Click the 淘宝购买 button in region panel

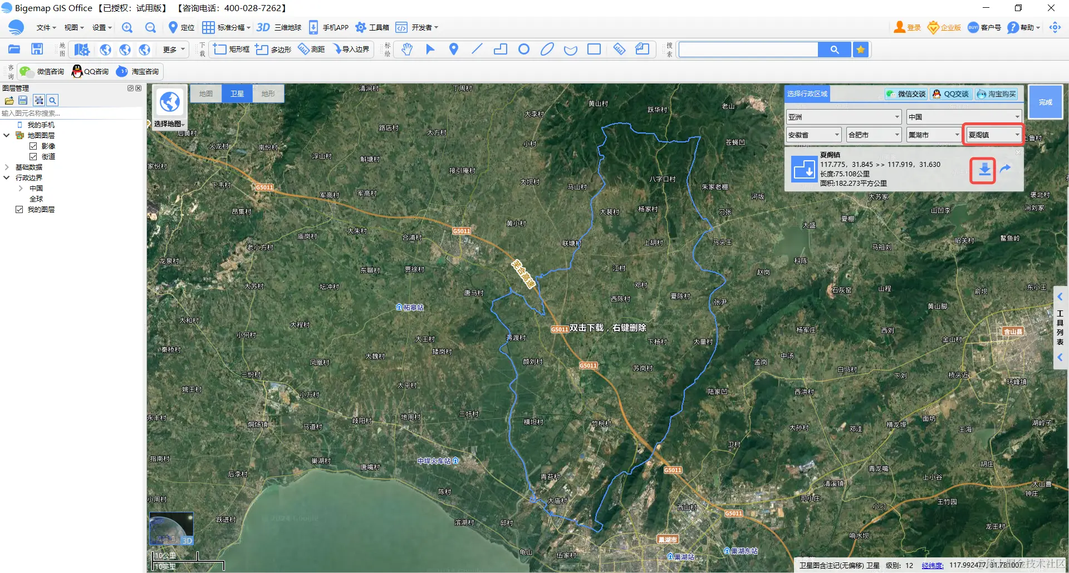pos(997,94)
